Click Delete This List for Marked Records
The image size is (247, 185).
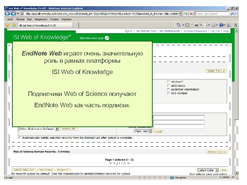[217, 152]
